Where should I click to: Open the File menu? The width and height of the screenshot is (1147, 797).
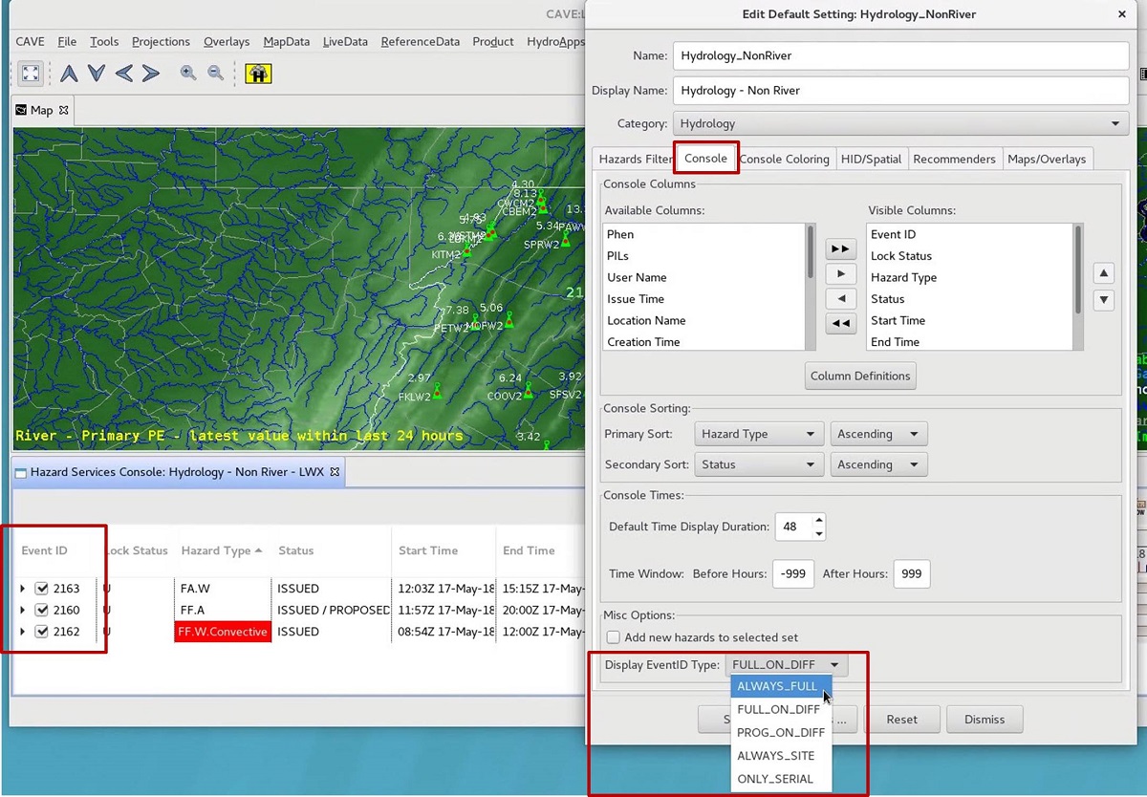[x=67, y=41]
